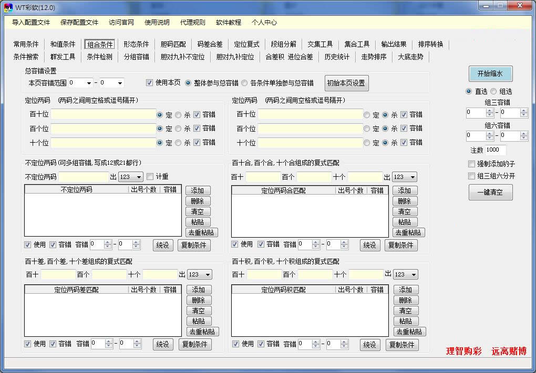
Task: Click 统设 in the 不定位两码 section
Action: [163, 244]
